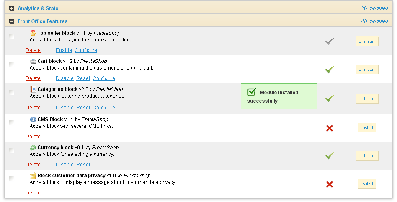
Task: Check the Currency block checkbox
Action: point(12,150)
